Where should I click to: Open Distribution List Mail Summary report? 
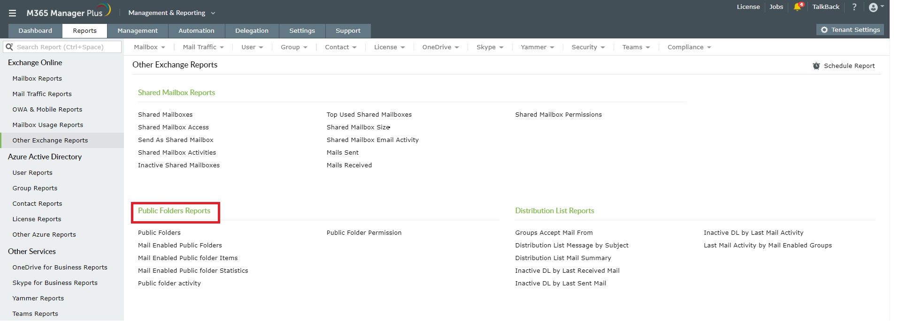[563, 258]
